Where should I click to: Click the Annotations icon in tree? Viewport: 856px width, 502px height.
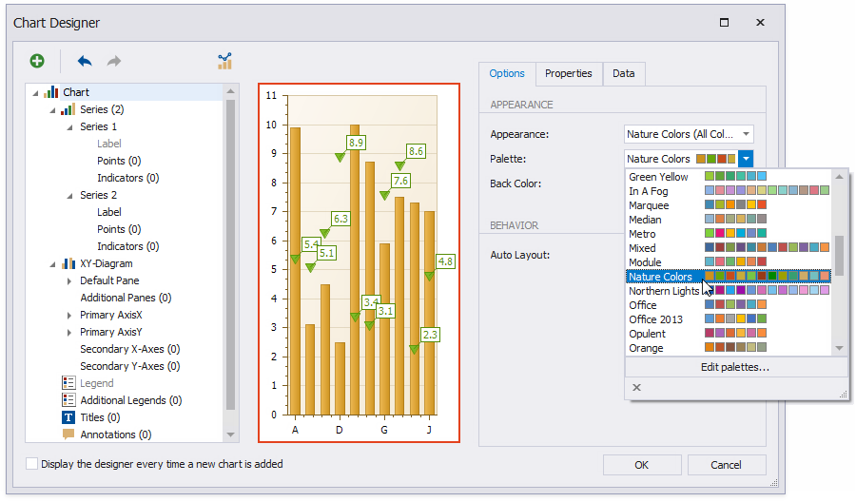(68, 434)
